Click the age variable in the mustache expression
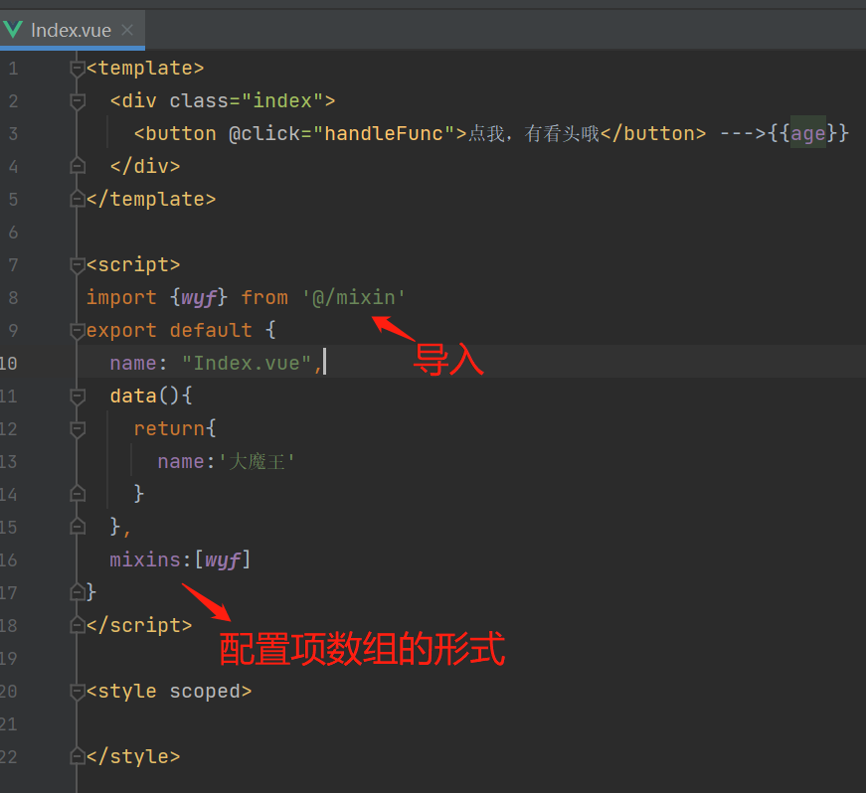 tap(808, 133)
